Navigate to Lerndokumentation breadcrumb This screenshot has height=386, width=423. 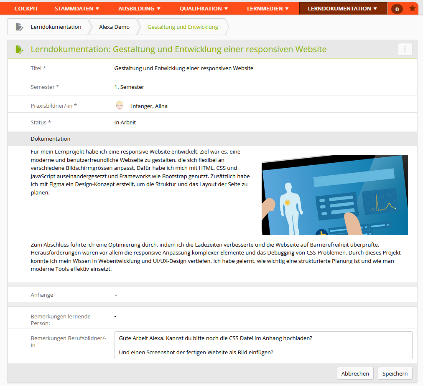(56, 27)
